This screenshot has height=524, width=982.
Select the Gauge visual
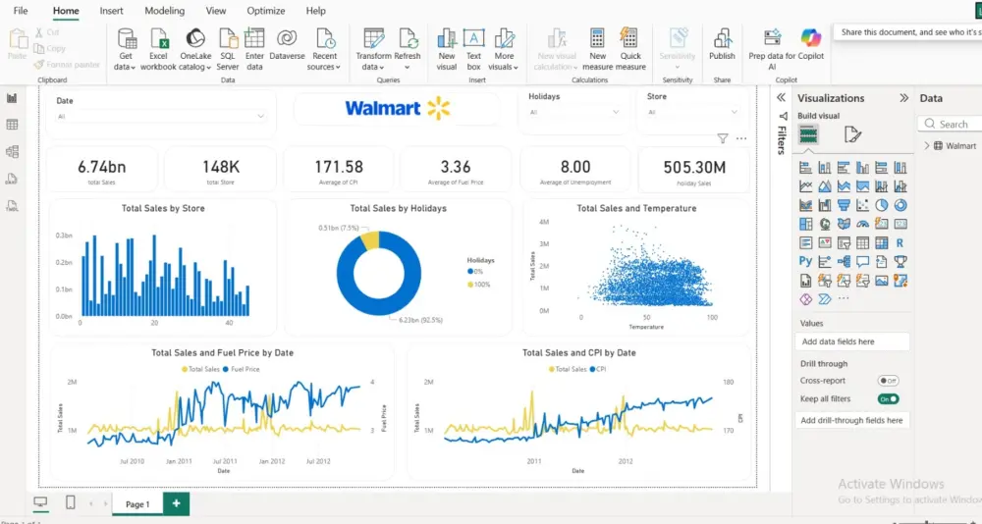click(862, 224)
